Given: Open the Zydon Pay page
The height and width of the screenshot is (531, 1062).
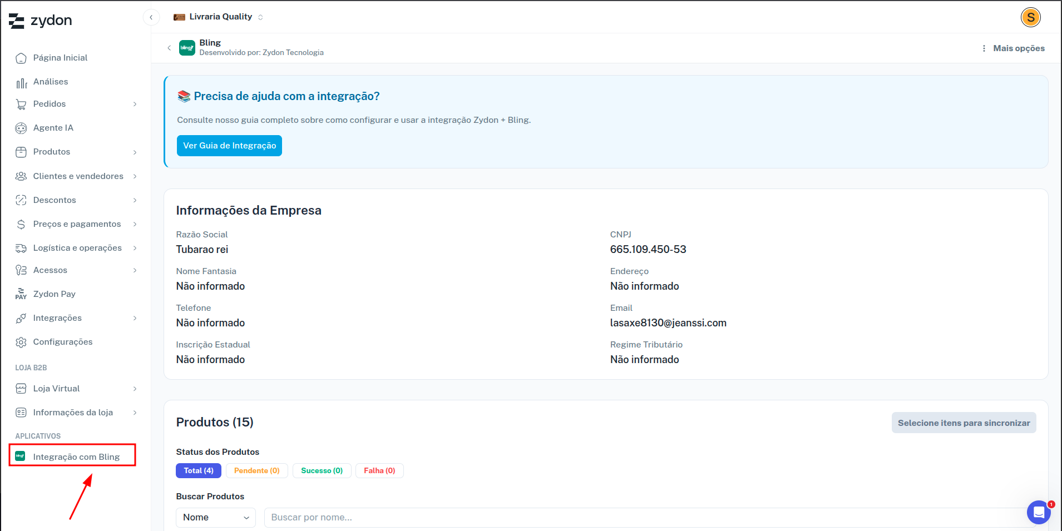Looking at the screenshot, I should 55,294.
